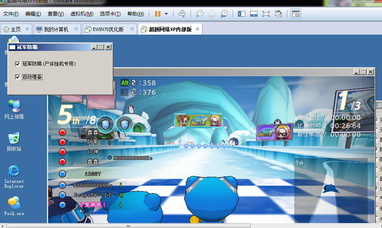The width and height of the screenshot is (382, 228).
Task: Select player 门神 in the ranking list
Action: click(93, 152)
